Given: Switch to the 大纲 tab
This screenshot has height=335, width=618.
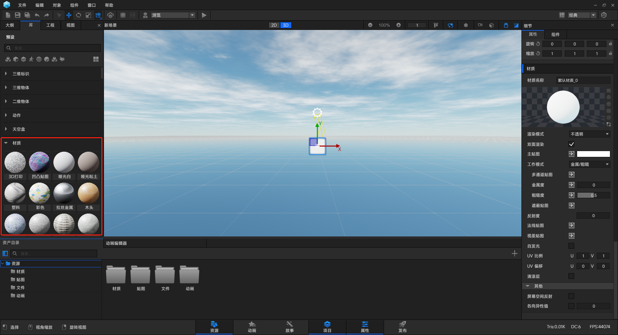Looking at the screenshot, I should tap(10, 25).
